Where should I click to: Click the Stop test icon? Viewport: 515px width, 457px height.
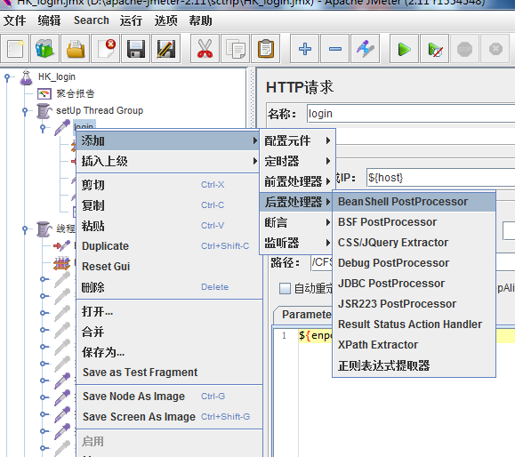point(464,49)
